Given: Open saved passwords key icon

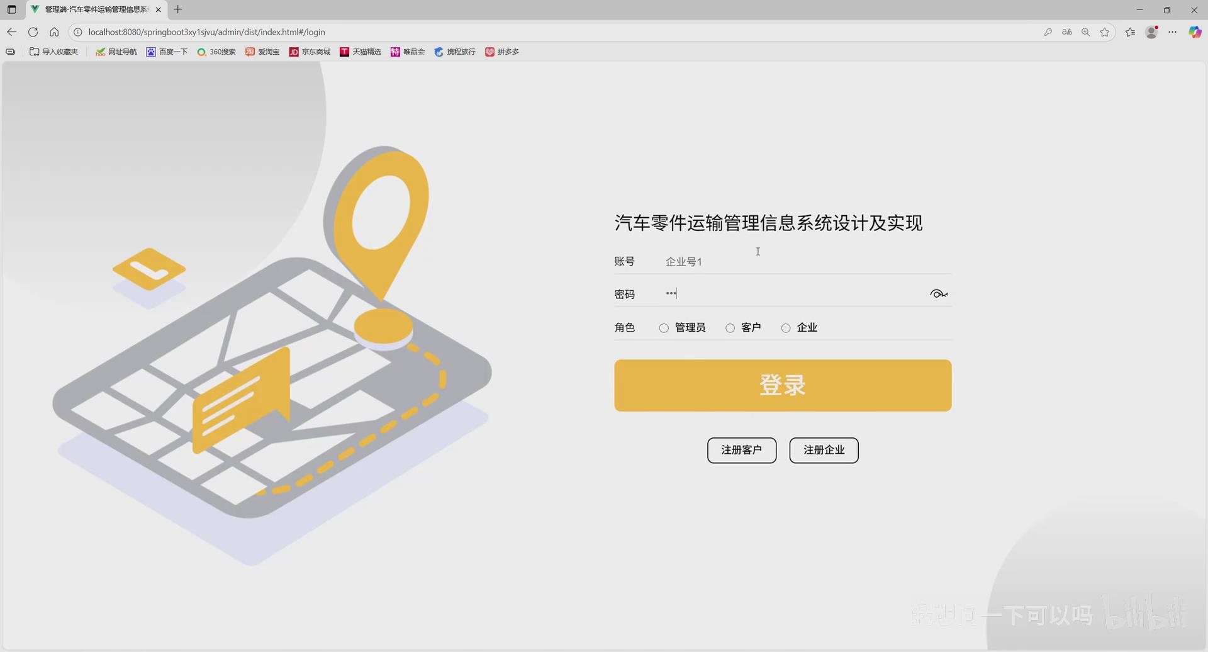Looking at the screenshot, I should click(x=1048, y=32).
